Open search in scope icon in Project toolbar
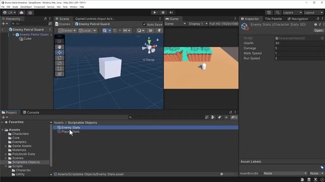325x182 pixels. point(207,117)
